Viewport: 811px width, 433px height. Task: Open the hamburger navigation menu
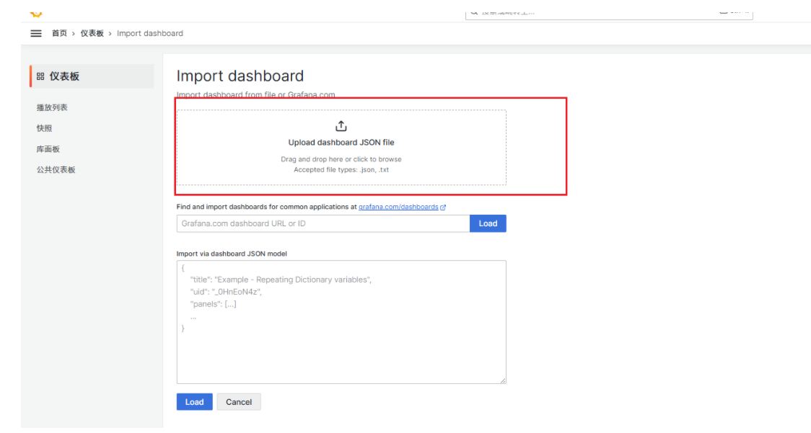tap(35, 34)
